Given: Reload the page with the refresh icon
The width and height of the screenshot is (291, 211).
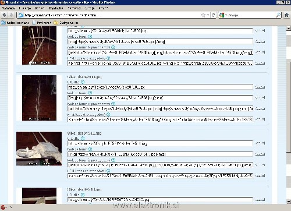Looking at the screenshot, I should (x=214, y=15).
